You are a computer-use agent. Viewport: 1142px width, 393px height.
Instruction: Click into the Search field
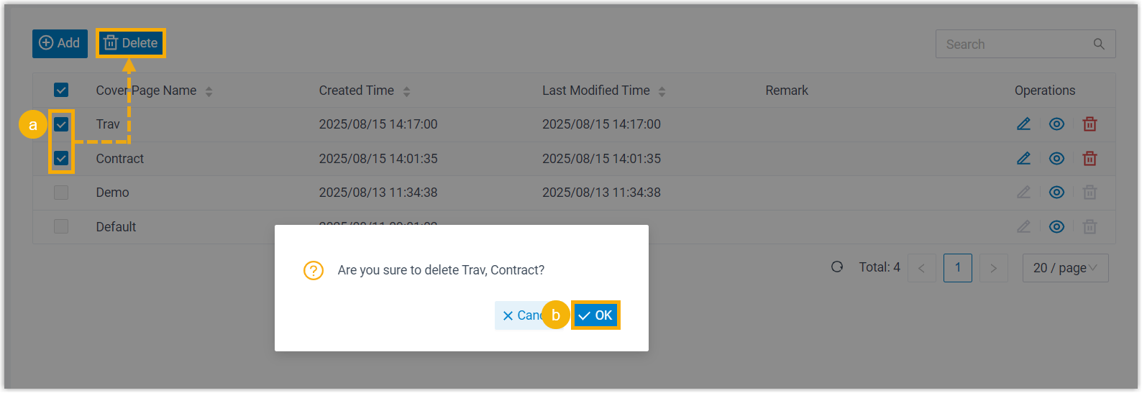pyautogui.click(x=1014, y=44)
